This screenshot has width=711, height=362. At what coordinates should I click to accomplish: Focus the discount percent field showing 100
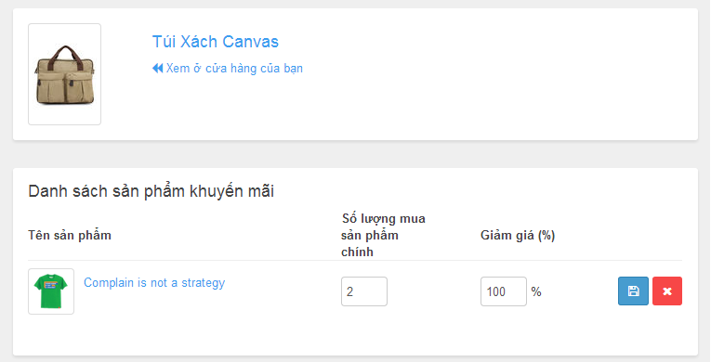pos(504,291)
